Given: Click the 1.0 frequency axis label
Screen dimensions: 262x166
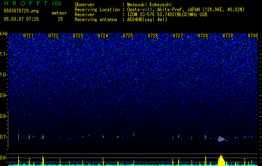Looking at the screenshot, I should pos(4,75).
